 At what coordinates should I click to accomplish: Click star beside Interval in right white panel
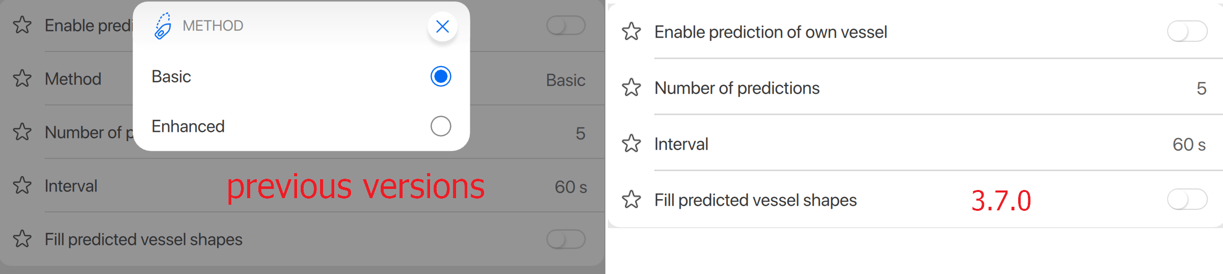click(631, 144)
